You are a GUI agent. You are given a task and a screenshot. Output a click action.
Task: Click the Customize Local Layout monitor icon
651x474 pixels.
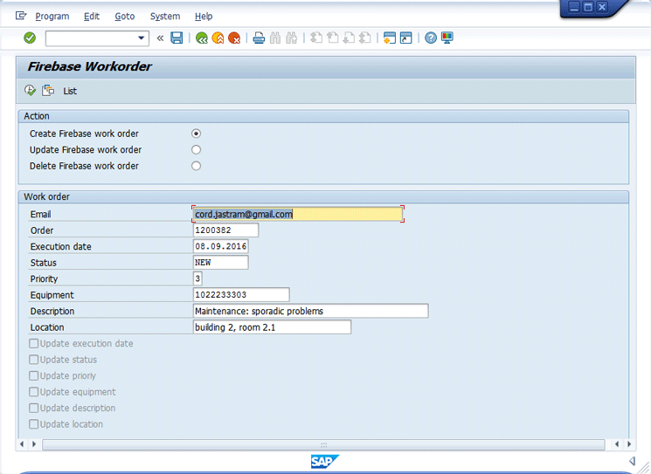(447, 38)
